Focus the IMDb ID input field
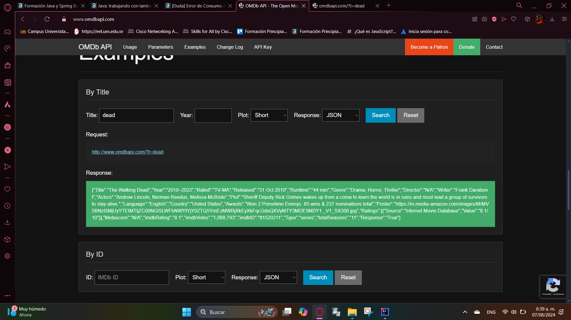The image size is (571, 320). 132,278
